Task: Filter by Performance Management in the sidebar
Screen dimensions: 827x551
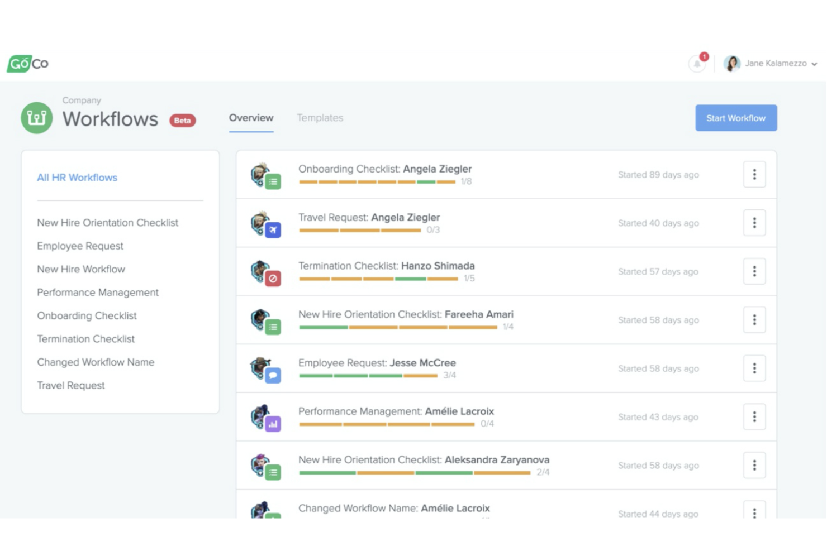Action: click(x=98, y=293)
